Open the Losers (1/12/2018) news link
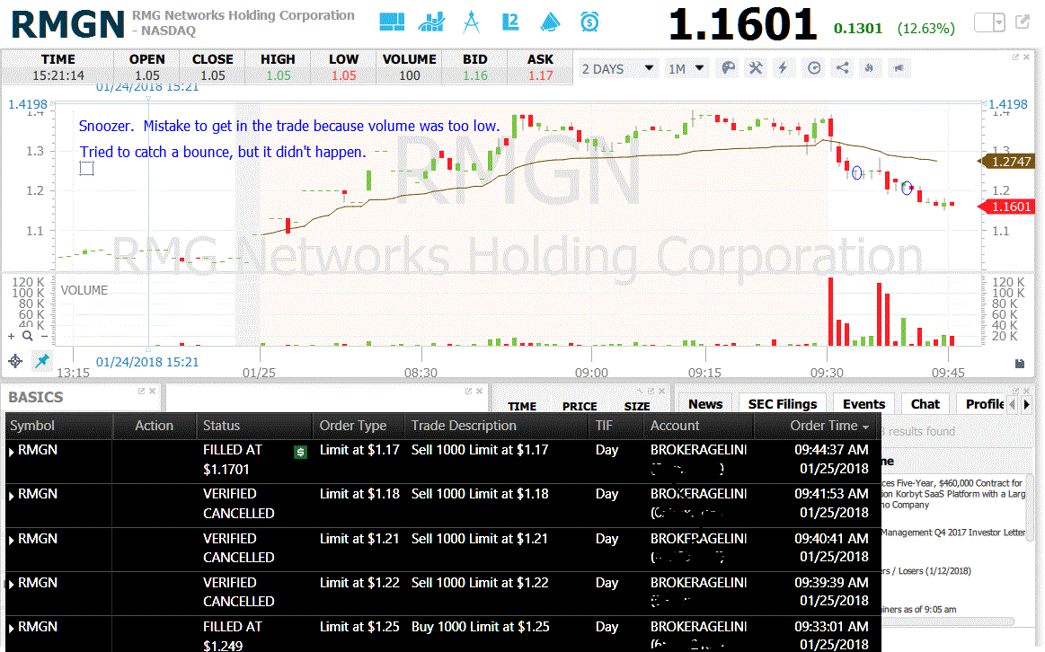The width and height of the screenshot is (1045, 652). tap(925, 571)
